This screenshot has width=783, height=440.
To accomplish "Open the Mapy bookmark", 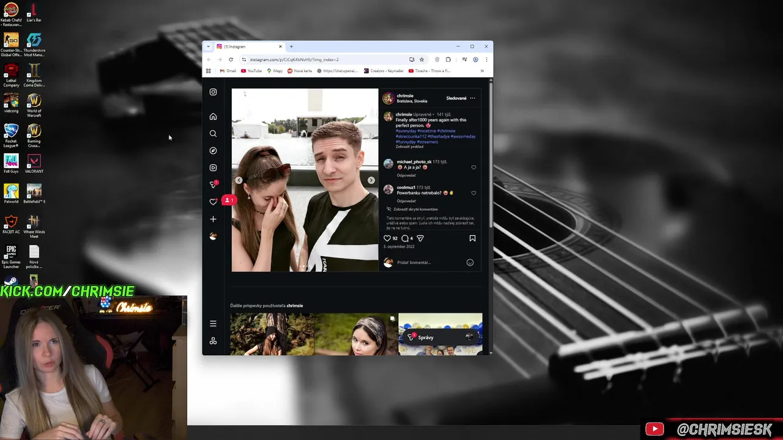I will (x=275, y=71).
